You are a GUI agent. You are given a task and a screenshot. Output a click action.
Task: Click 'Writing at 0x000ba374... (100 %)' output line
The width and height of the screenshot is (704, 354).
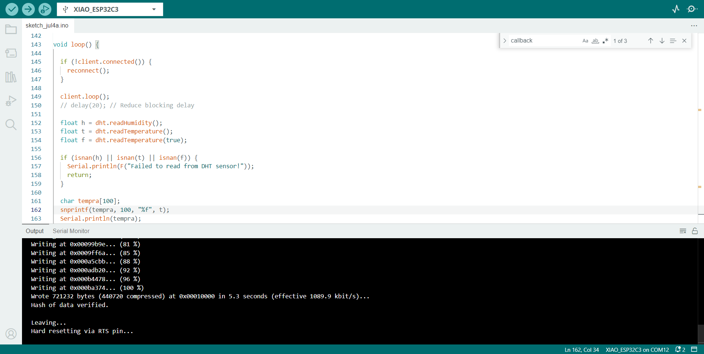(x=87, y=288)
